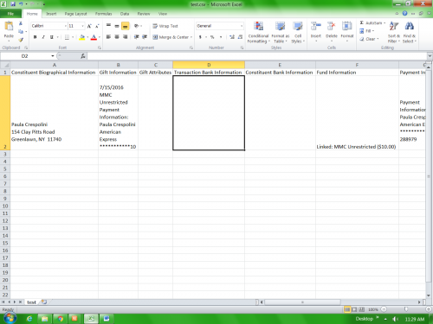This screenshot has height=324, width=433.
Task: Click the Orientation icon
Action: (x=137, y=26)
